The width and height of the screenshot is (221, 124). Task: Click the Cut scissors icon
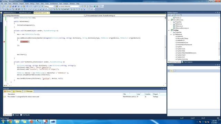19,6
